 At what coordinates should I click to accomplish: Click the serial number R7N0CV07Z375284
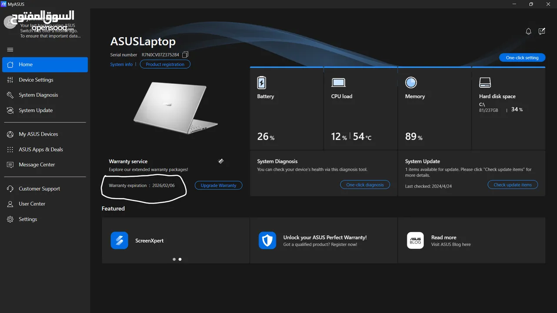(x=160, y=55)
